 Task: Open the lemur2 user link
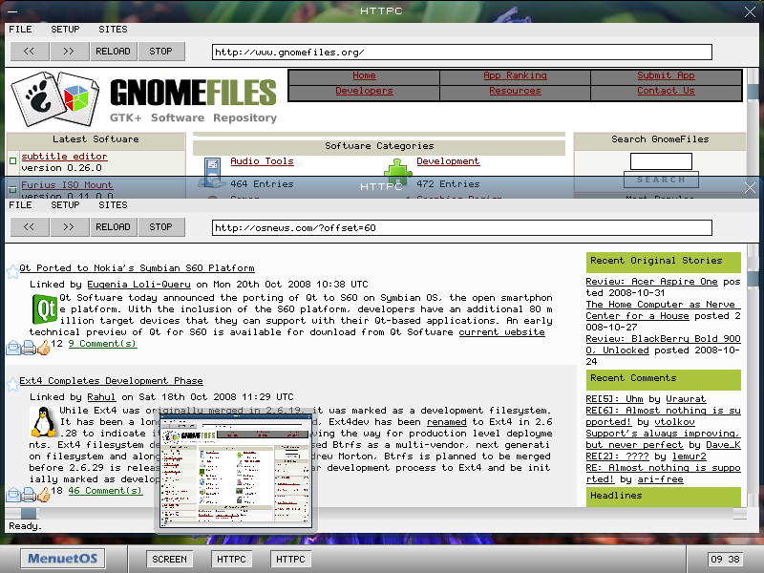click(x=689, y=456)
